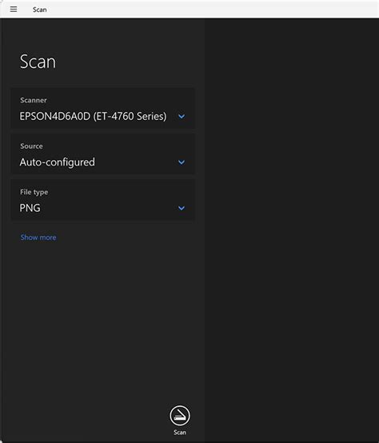Expand the Source dropdown chevron

coord(182,162)
